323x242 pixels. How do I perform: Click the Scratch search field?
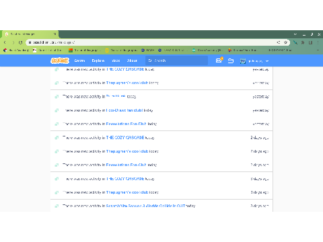[176, 61]
